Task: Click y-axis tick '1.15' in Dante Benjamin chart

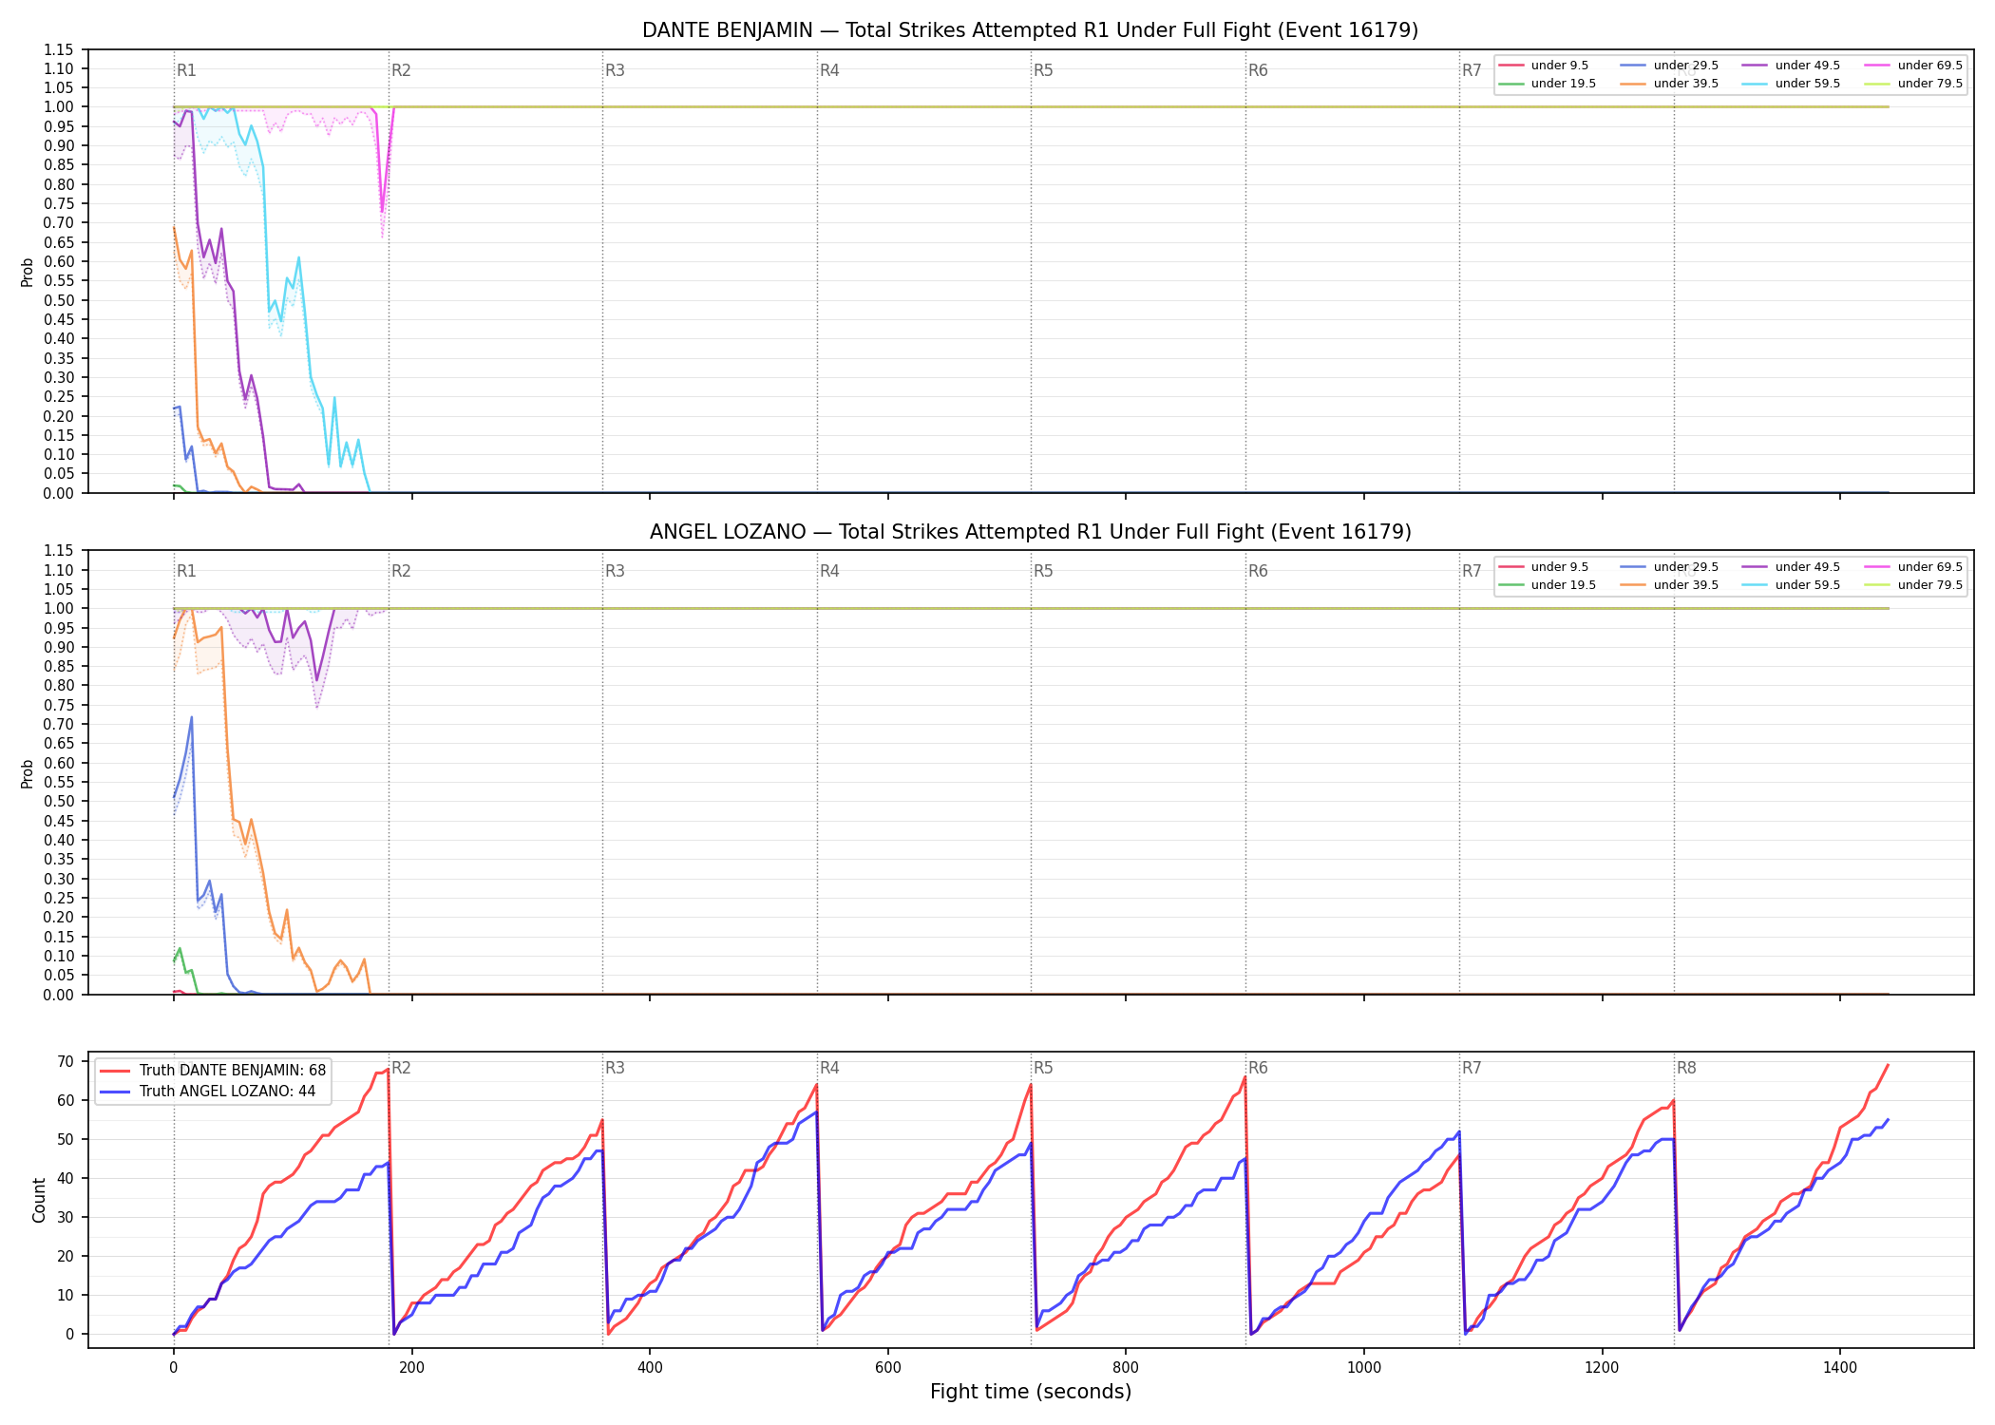Action: pyautogui.click(x=60, y=49)
